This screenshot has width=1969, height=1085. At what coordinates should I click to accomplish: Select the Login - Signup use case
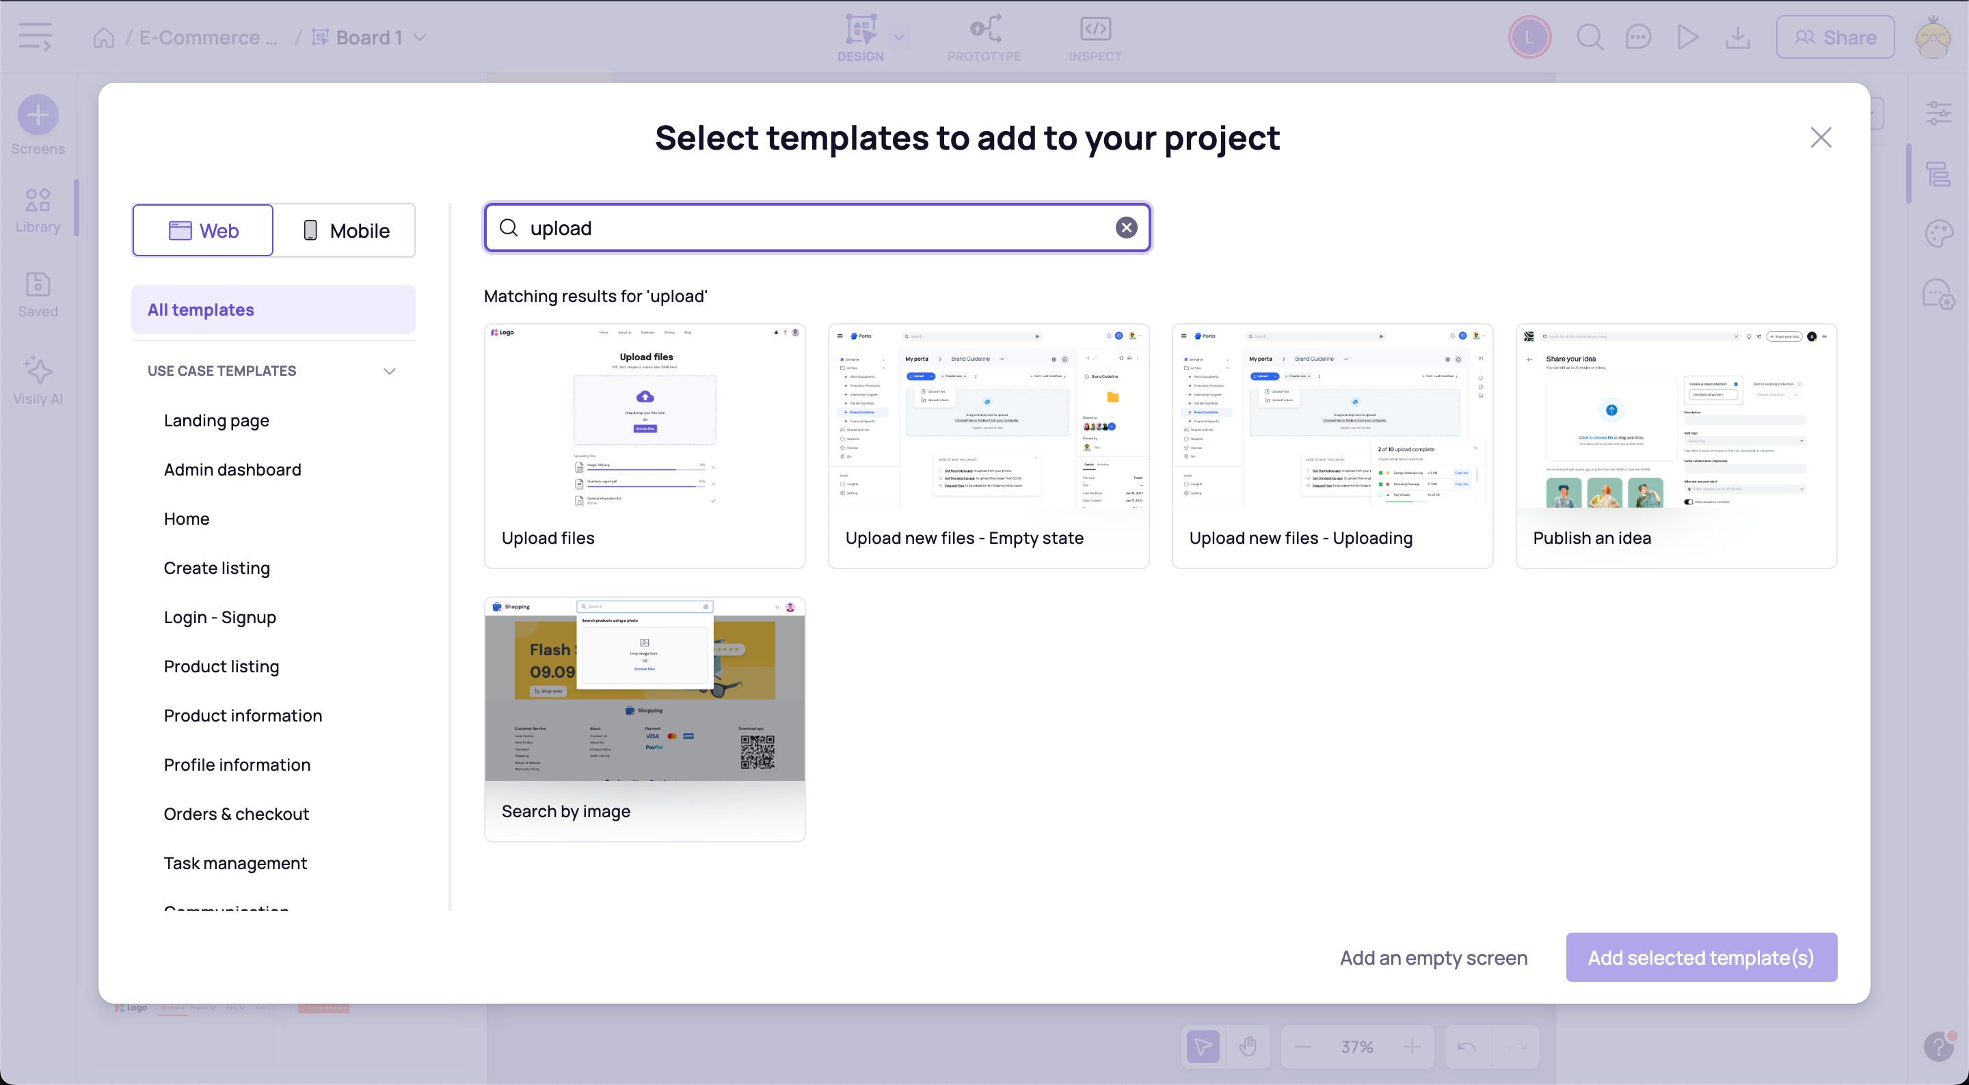point(219,616)
